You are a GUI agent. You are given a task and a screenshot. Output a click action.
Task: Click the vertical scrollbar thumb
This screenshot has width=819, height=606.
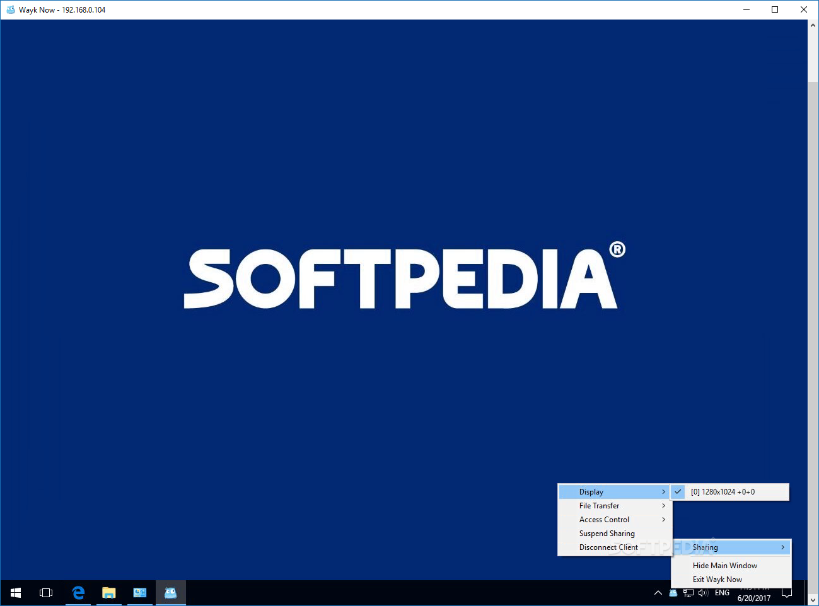click(813, 336)
